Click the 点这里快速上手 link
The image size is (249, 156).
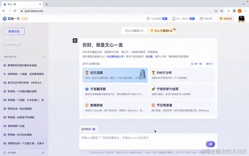115,57
